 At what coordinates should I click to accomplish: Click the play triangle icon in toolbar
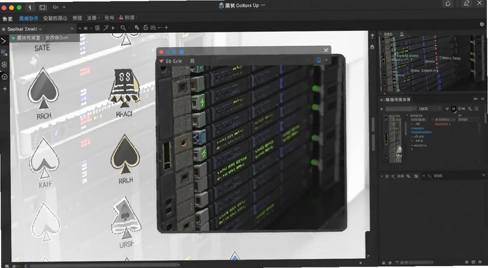pyautogui.click(x=113, y=28)
